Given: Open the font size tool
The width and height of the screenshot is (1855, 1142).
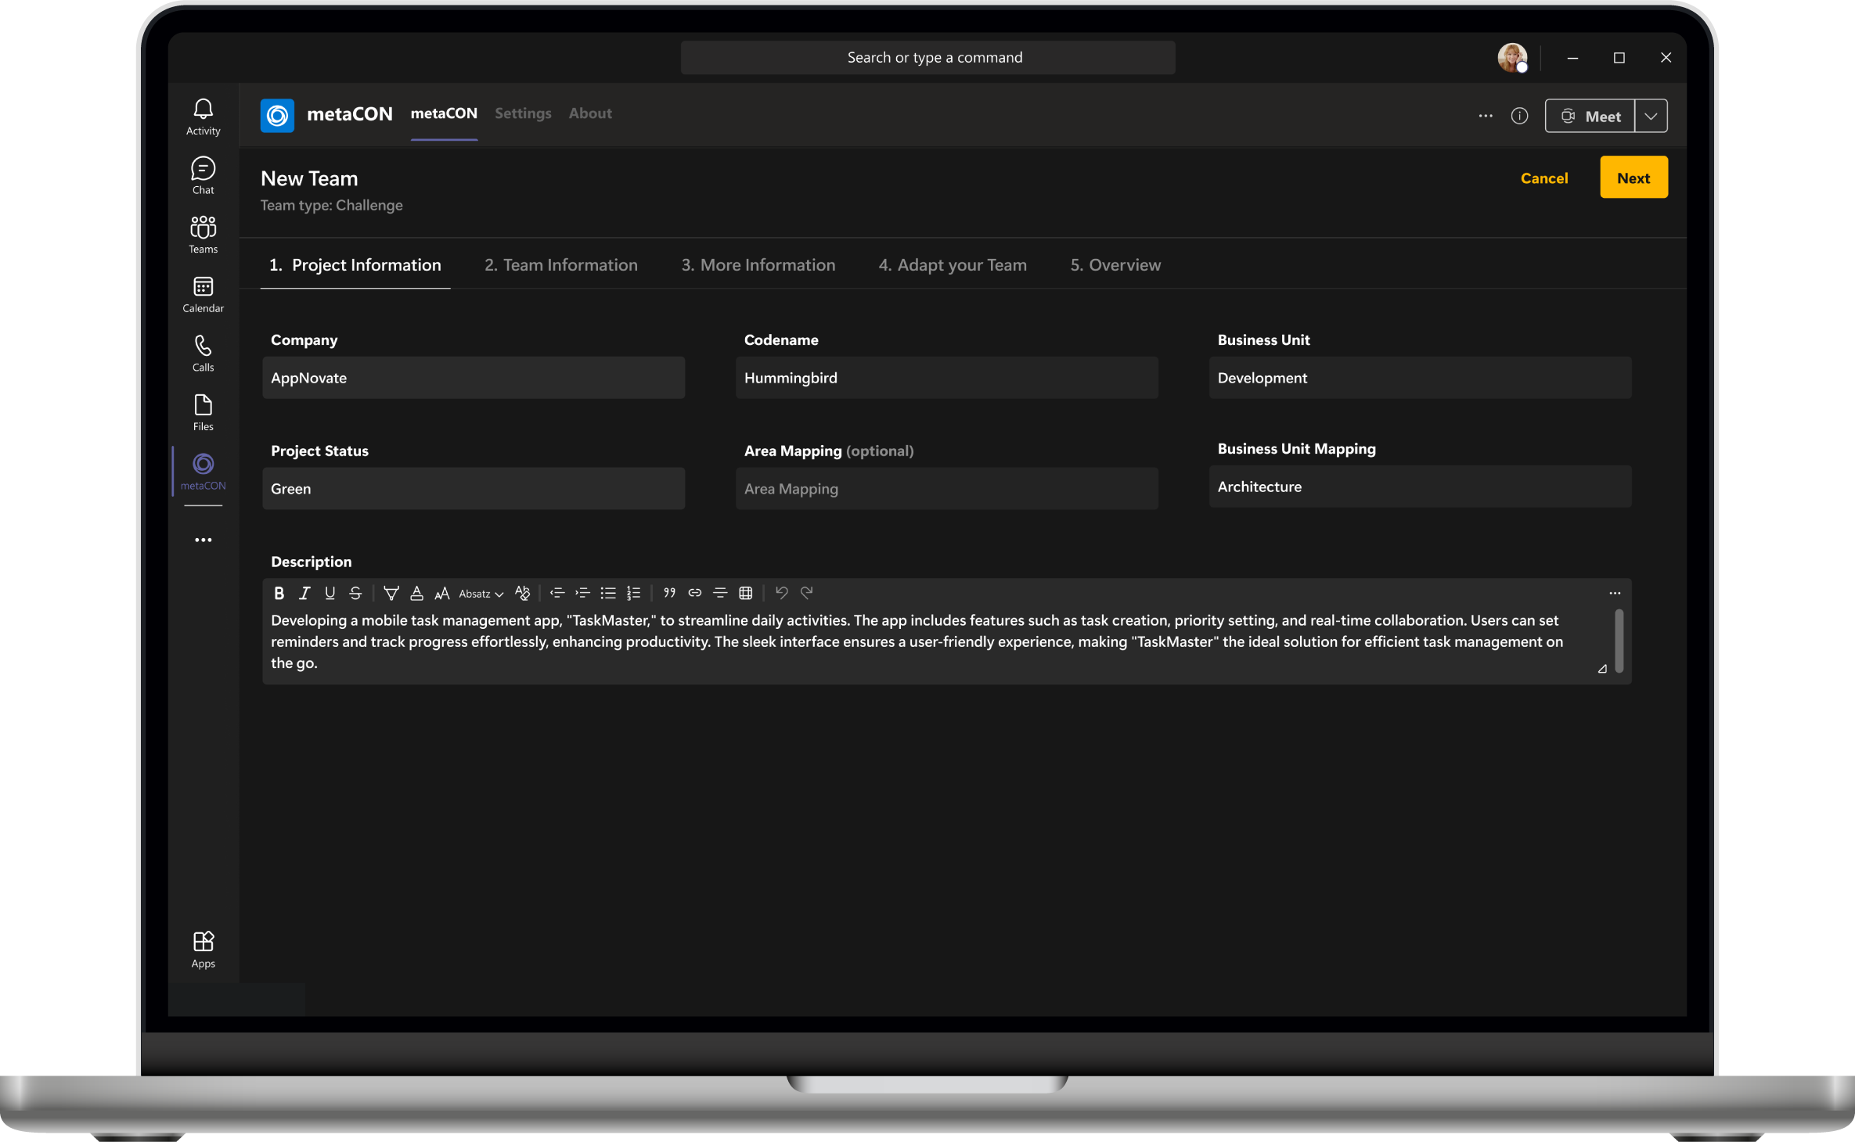Looking at the screenshot, I should point(442,593).
